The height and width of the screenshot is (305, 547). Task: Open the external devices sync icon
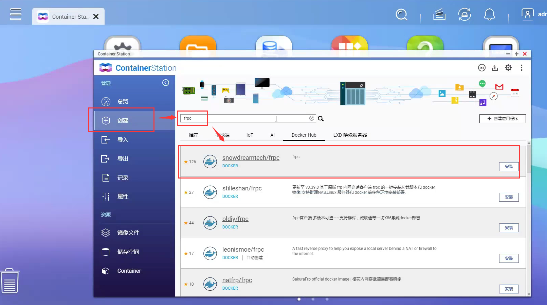(x=464, y=15)
